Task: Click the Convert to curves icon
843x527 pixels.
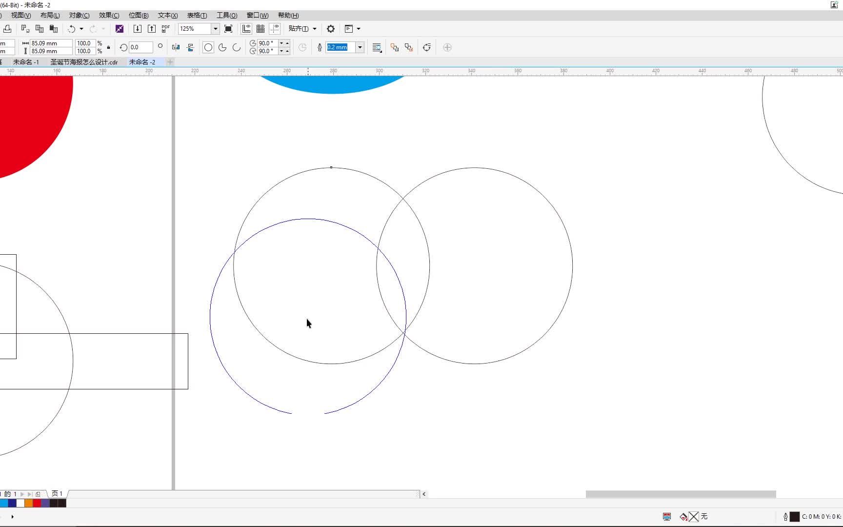Action: (427, 47)
